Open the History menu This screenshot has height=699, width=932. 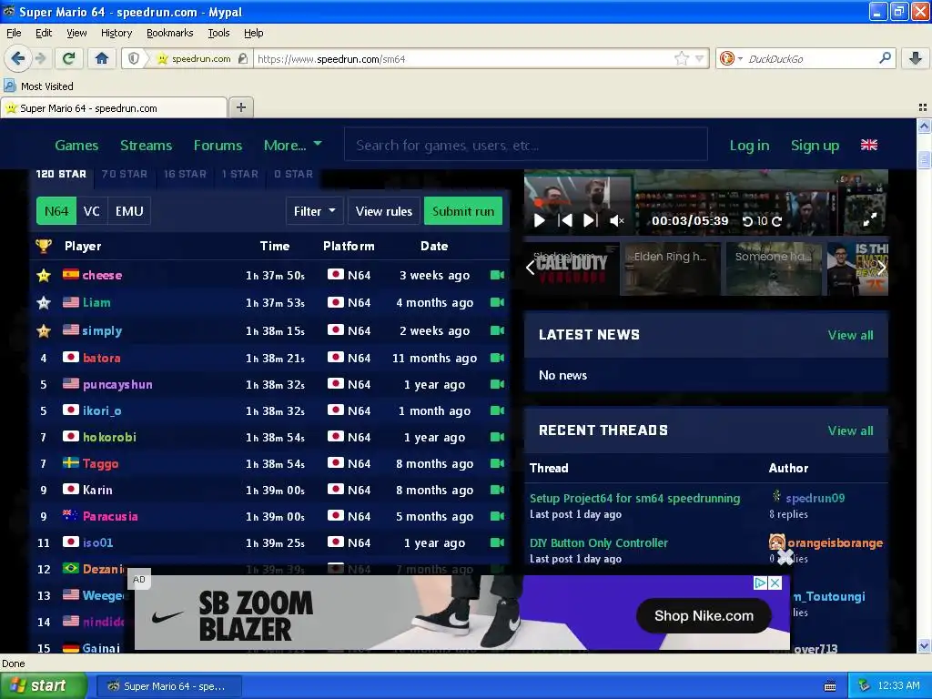click(x=116, y=33)
